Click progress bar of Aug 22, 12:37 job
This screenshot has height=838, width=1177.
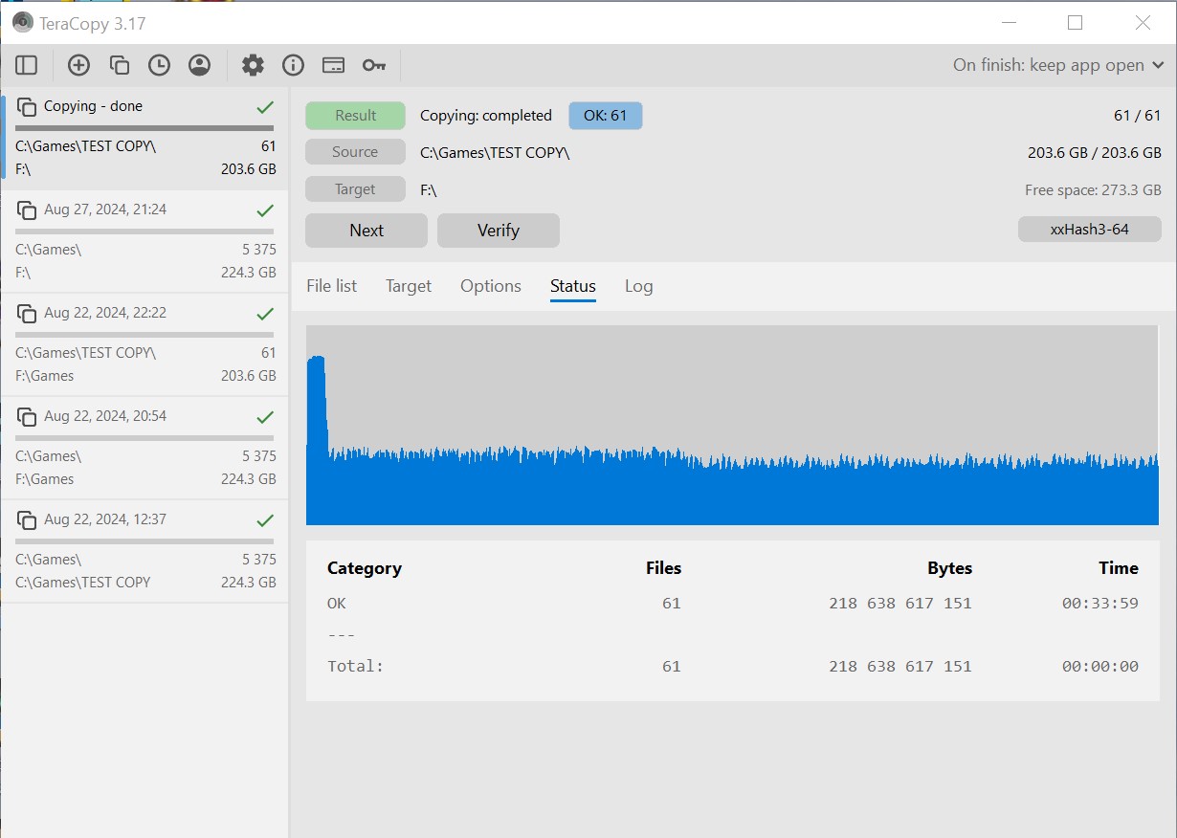click(144, 541)
